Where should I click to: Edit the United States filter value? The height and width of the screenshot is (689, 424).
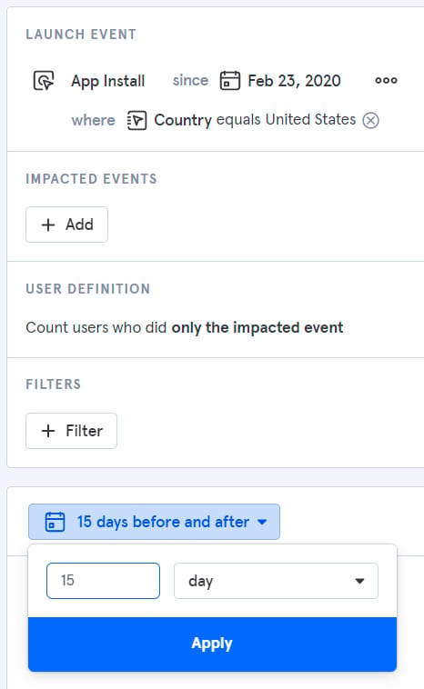(310, 119)
